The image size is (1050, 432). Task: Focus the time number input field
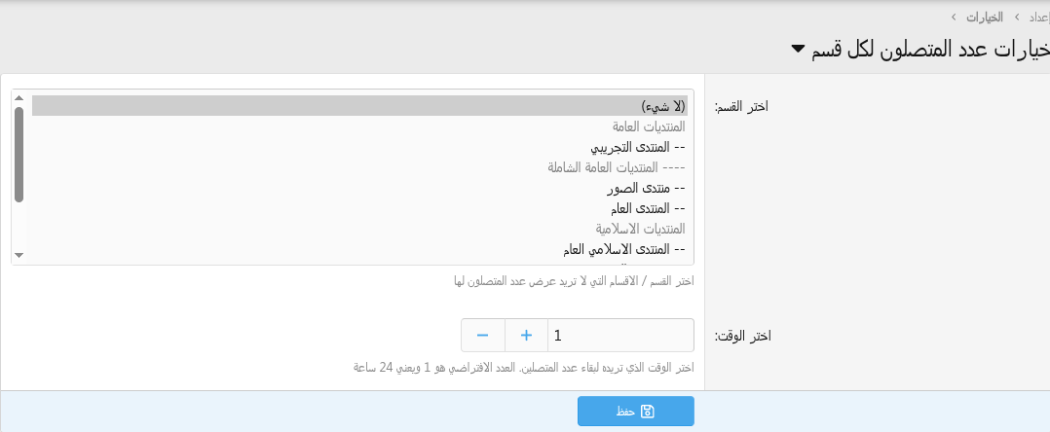click(x=619, y=335)
